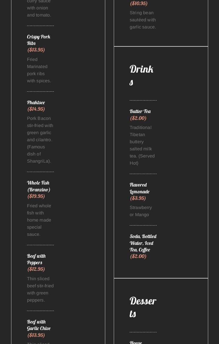Viewport: 219px width, 344px height.
Task: Click the Desserts section heading
Action: pos(142,307)
